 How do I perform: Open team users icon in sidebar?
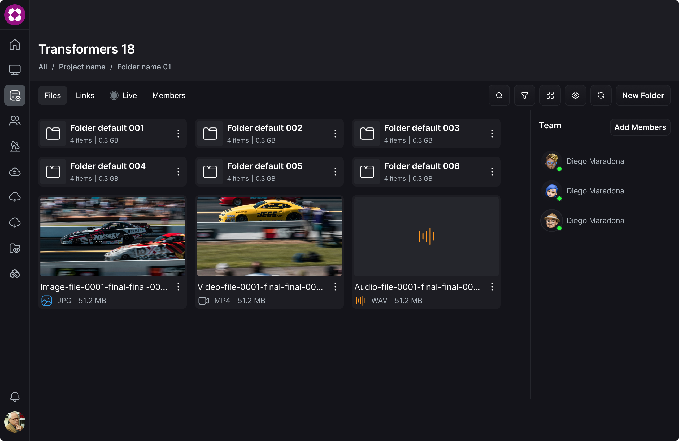15,121
